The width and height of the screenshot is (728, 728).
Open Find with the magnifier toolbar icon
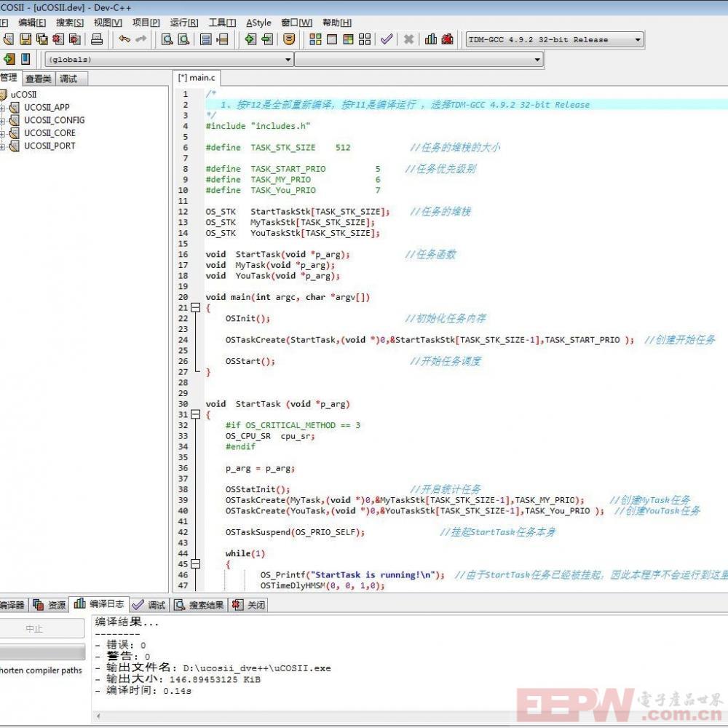(x=167, y=39)
